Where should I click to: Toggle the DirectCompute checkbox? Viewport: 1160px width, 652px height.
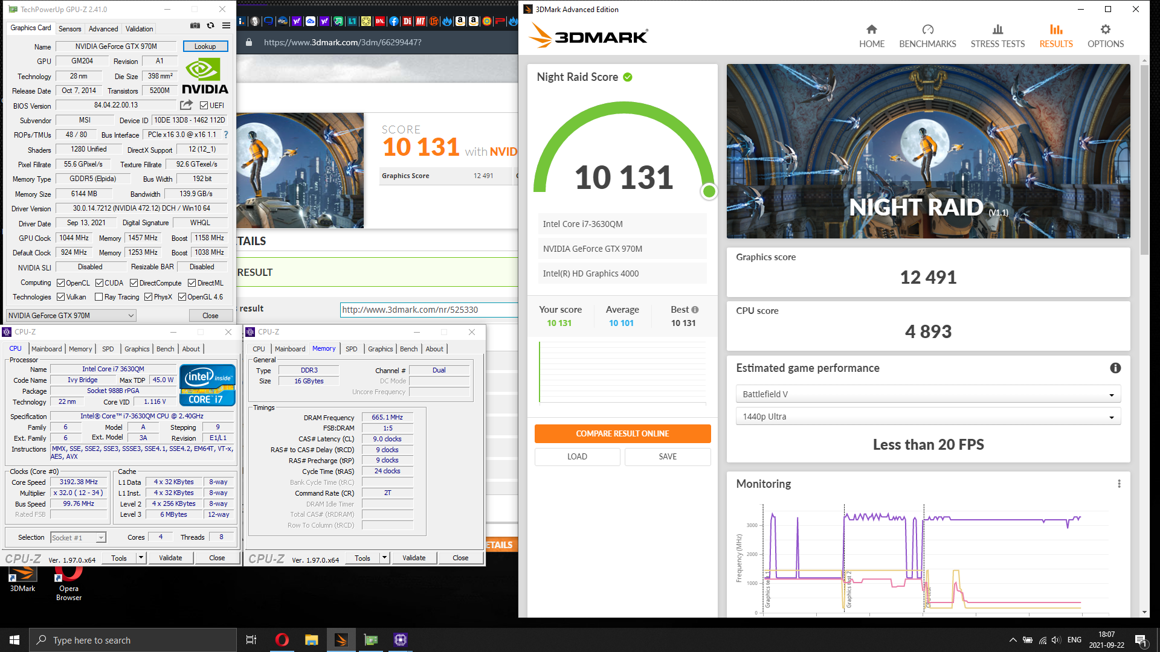coord(134,283)
